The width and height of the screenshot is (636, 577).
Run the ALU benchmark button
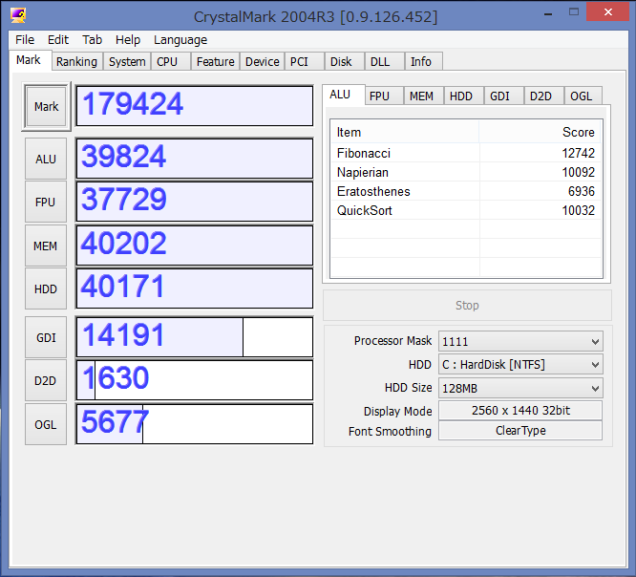(46, 159)
